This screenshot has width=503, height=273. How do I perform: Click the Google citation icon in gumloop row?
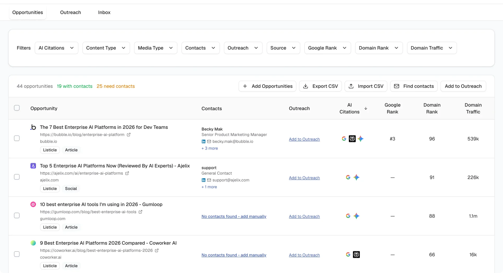(348, 216)
